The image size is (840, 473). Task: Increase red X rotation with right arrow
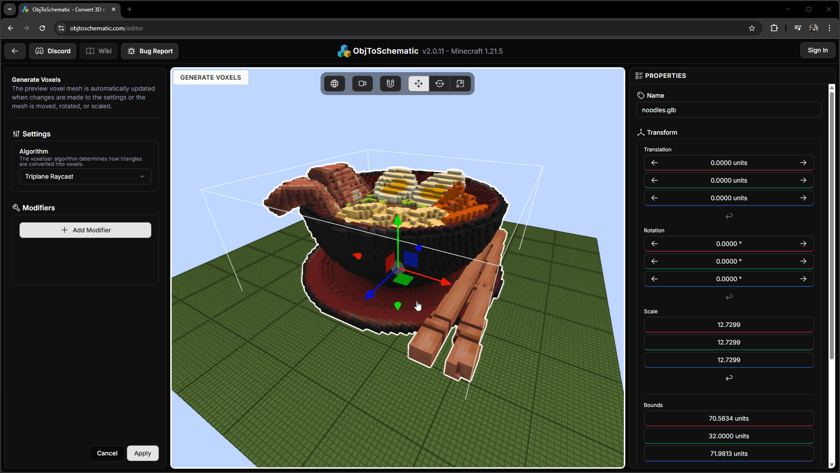[x=803, y=244]
